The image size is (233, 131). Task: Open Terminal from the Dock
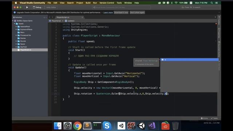(x=97, y=126)
